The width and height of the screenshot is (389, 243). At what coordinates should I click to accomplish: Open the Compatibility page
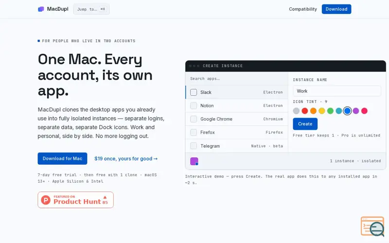302,9
